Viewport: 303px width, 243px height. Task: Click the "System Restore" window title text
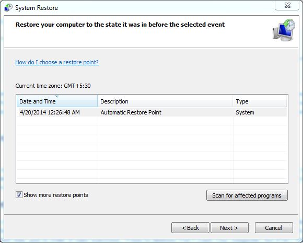click(x=37, y=8)
